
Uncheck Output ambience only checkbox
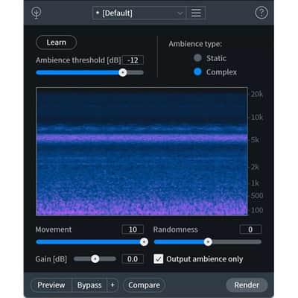tap(159, 259)
